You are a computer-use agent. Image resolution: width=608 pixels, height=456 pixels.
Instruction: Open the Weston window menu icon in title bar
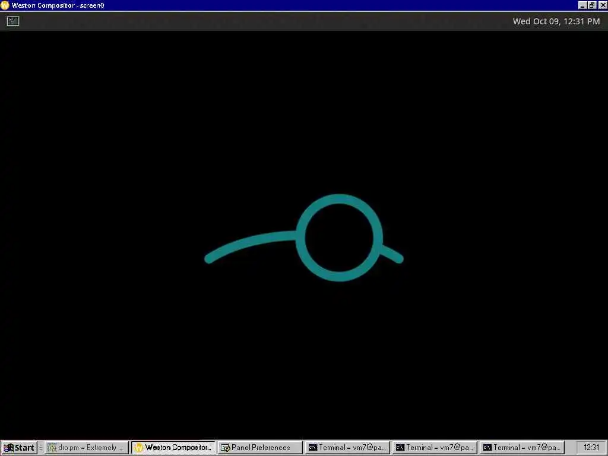pos(5,5)
